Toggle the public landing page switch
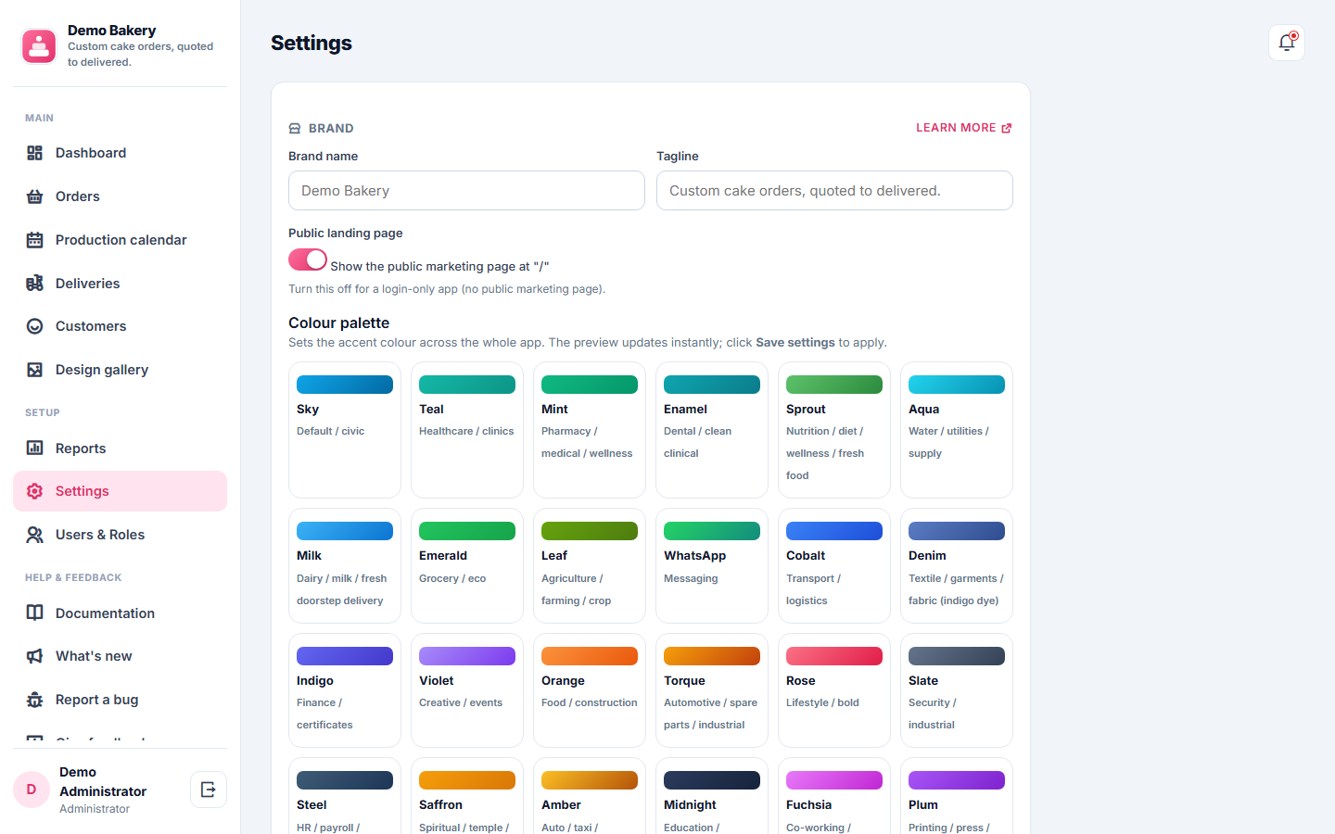Screen dimensions: 1335x834 coord(308,259)
